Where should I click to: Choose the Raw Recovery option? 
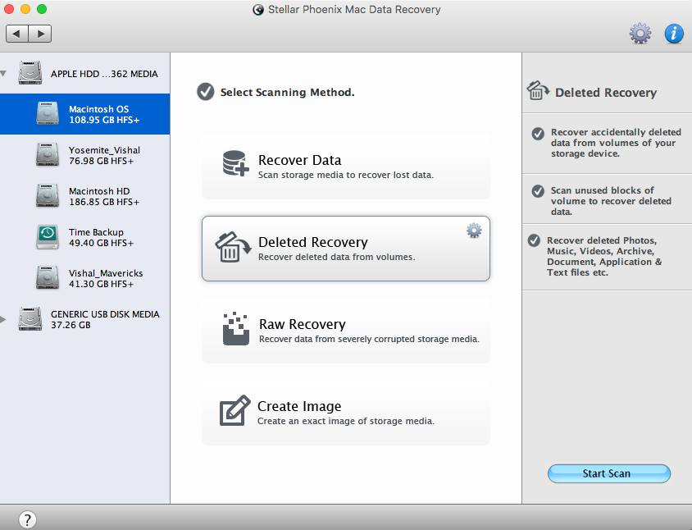tap(345, 331)
